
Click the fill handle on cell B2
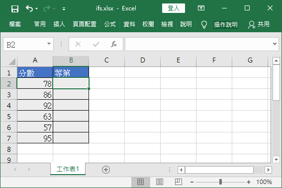89,88
